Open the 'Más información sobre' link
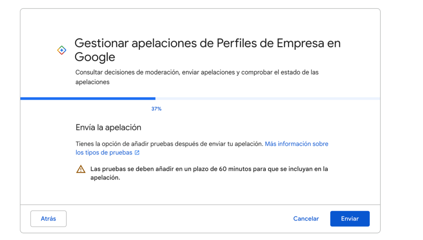This screenshot has width=423, height=240. click(297, 144)
